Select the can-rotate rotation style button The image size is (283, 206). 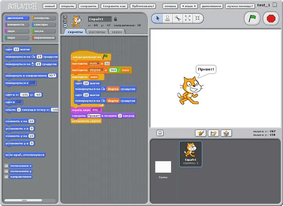65,17
